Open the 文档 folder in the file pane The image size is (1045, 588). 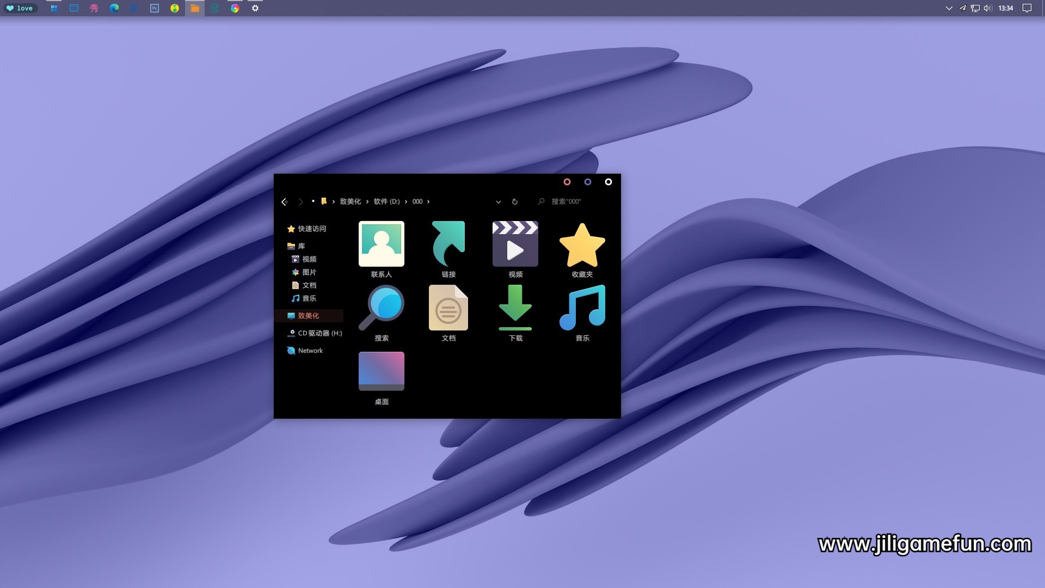click(x=448, y=314)
